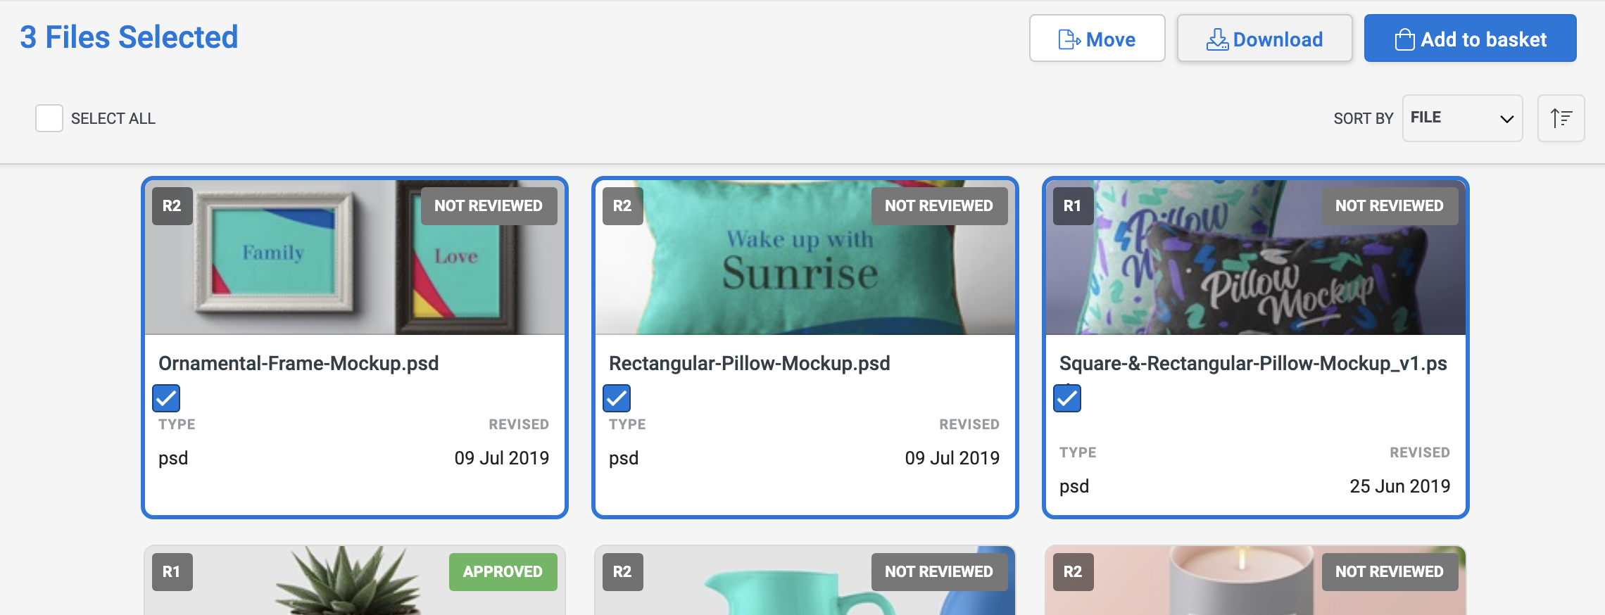Click the Move button

[x=1097, y=39]
